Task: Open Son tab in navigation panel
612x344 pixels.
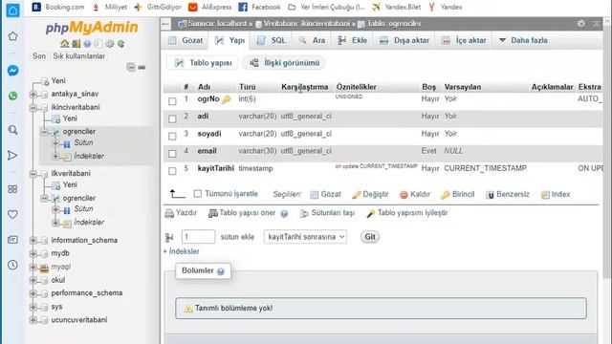Action: 39,56
